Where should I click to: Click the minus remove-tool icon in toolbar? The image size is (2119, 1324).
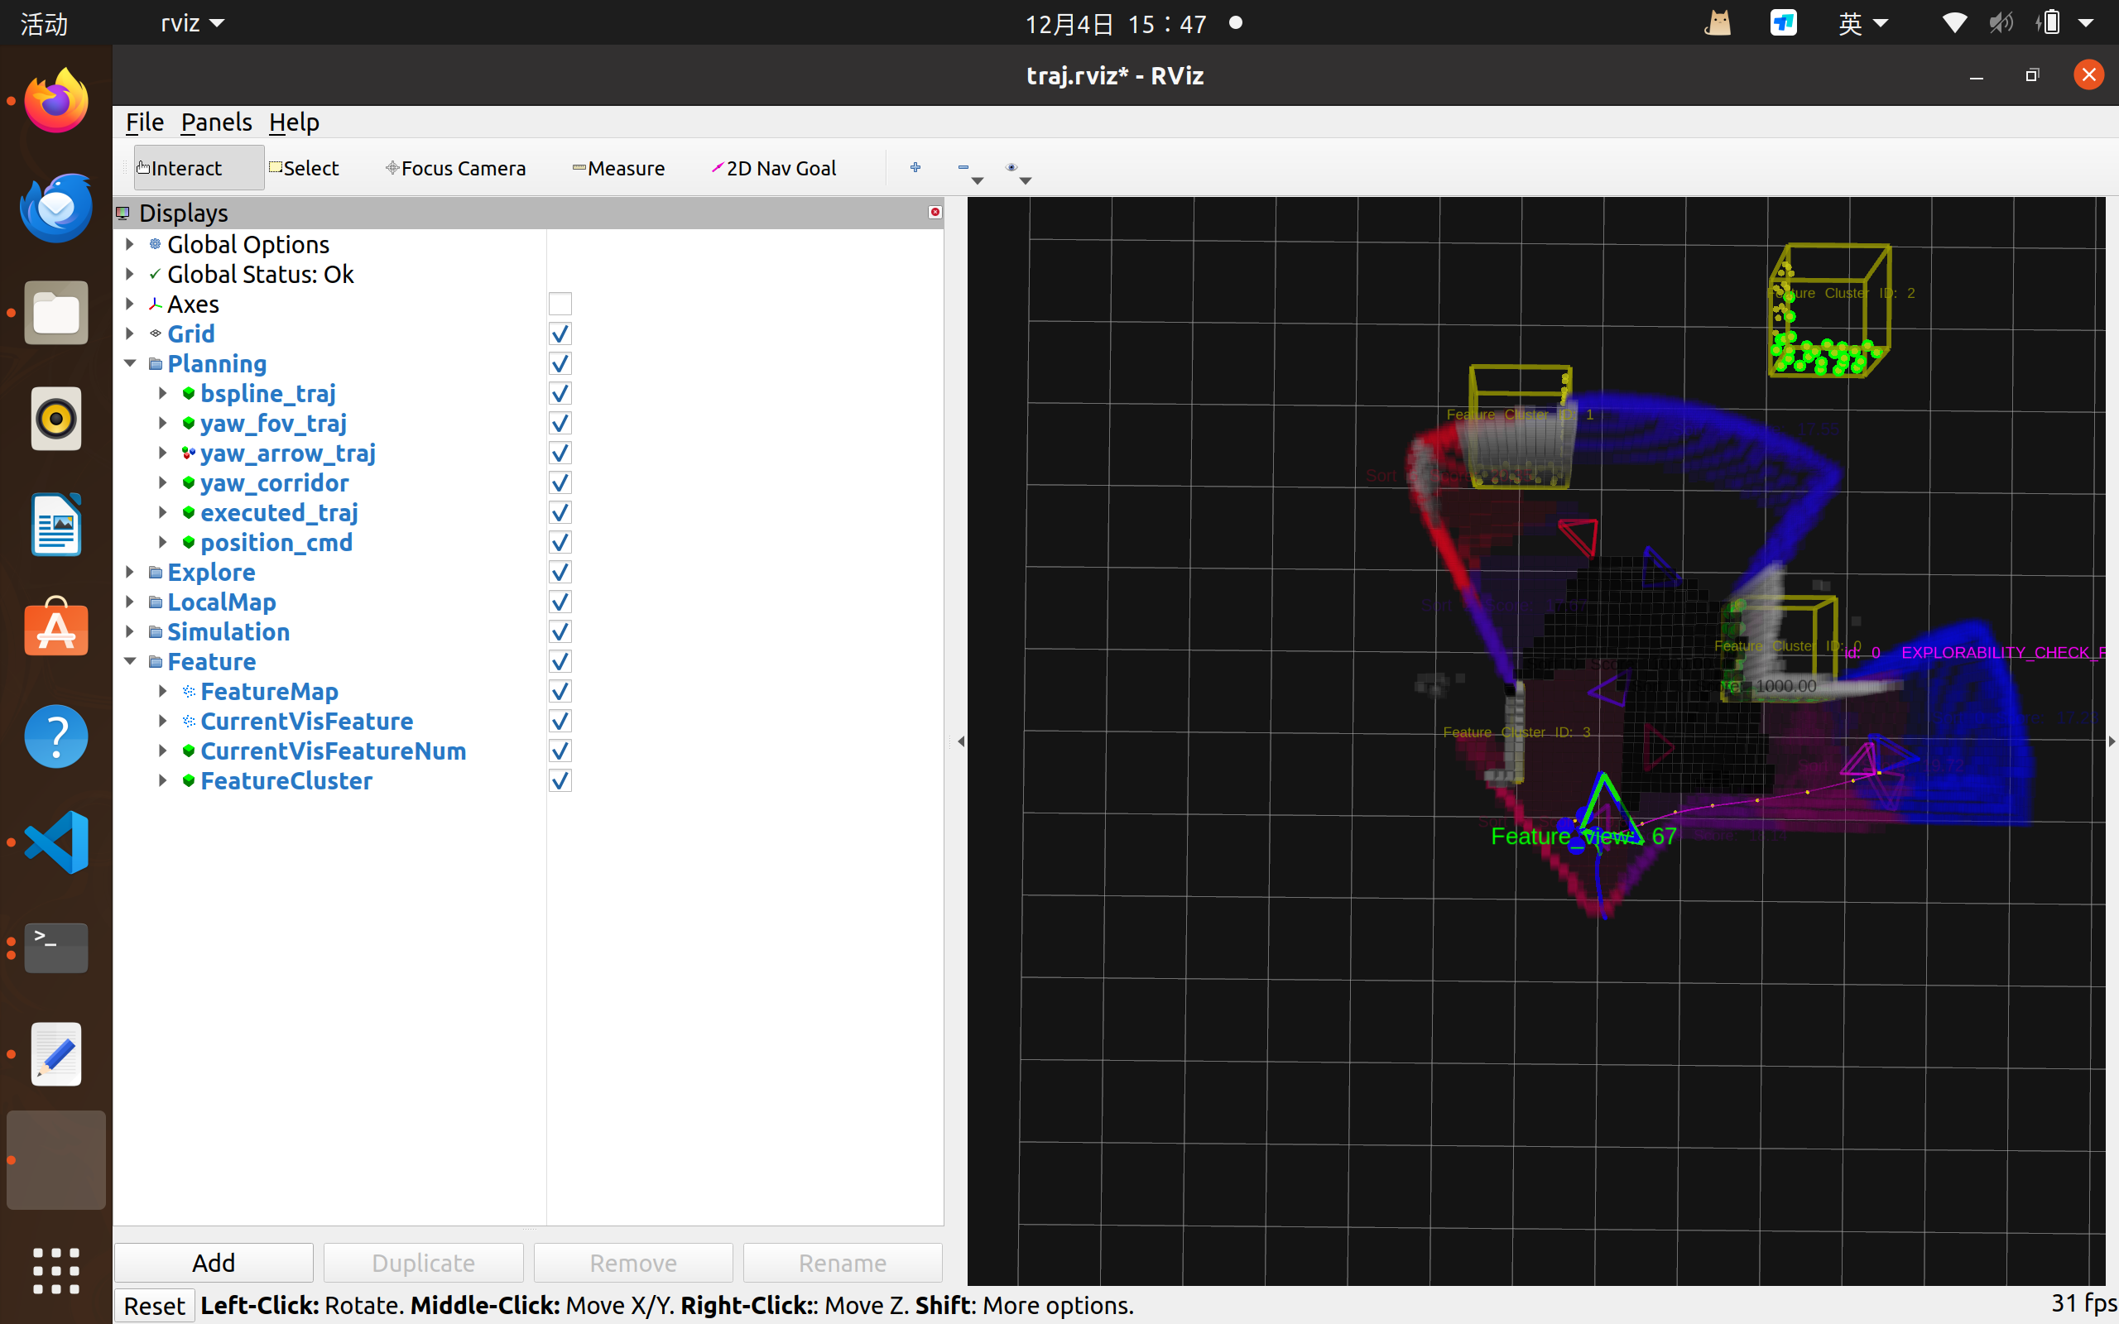[963, 167]
